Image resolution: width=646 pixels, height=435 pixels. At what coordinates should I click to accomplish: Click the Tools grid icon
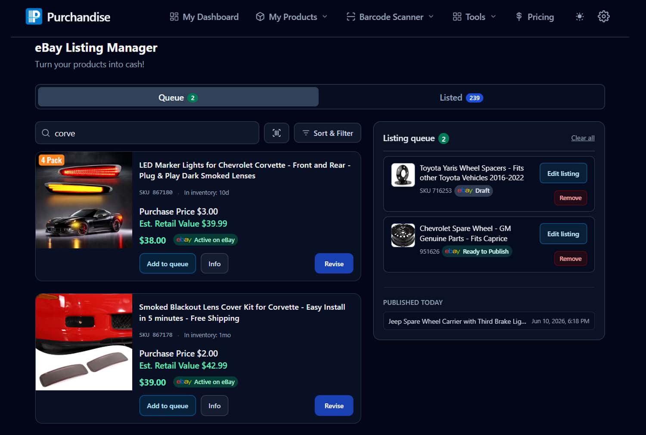(457, 17)
